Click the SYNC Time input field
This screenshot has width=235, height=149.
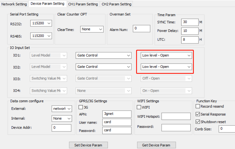(x=190, y=22)
